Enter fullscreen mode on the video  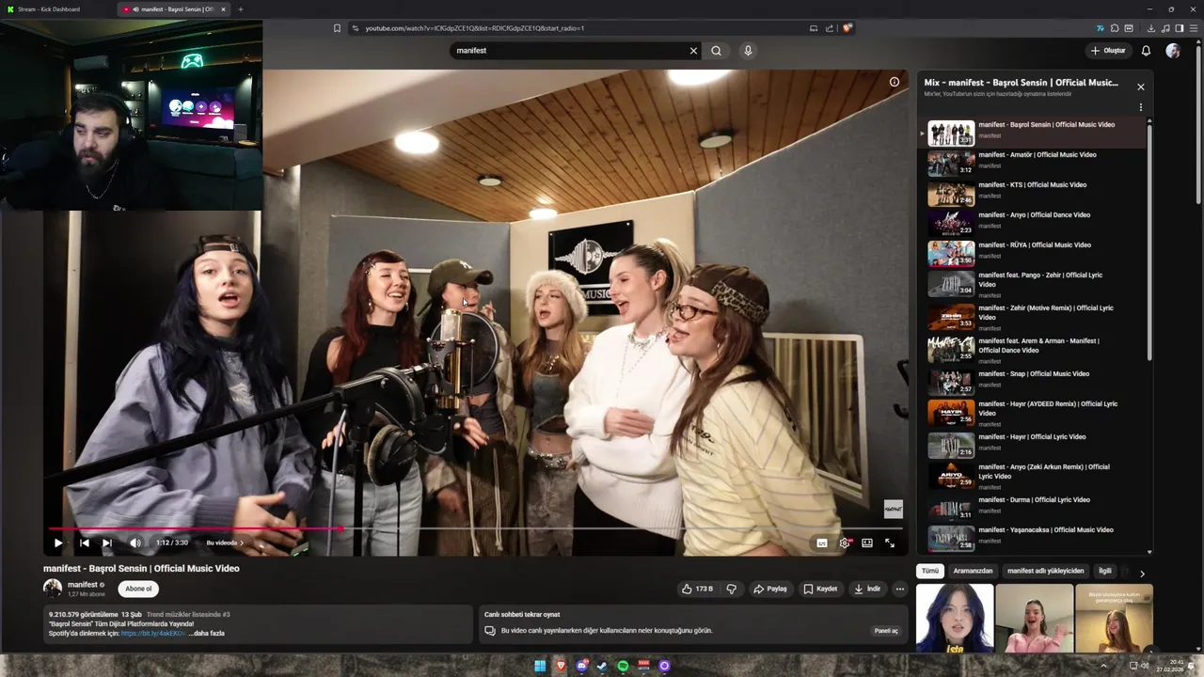[x=890, y=543]
